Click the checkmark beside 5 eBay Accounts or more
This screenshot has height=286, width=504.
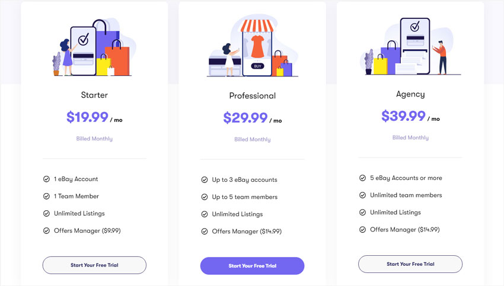click(x=362, y=178)
